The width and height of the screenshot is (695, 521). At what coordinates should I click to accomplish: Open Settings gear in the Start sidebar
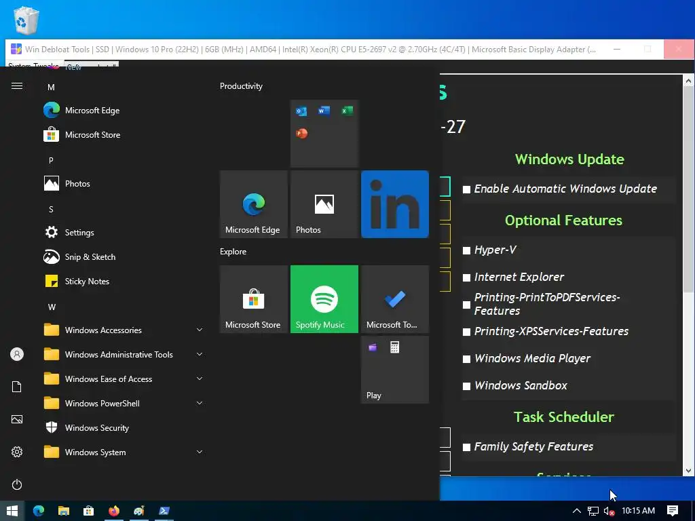coord(17,452)
